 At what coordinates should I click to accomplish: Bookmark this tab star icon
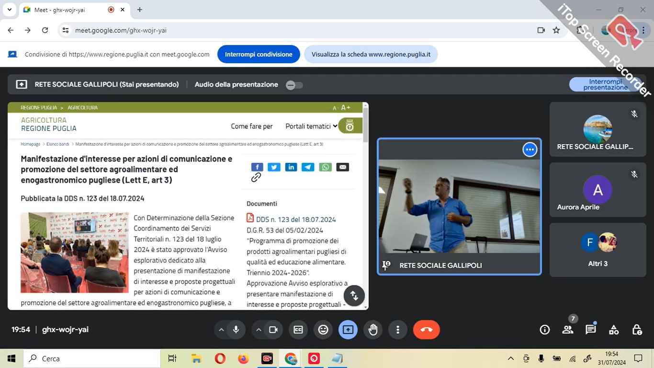556,30
